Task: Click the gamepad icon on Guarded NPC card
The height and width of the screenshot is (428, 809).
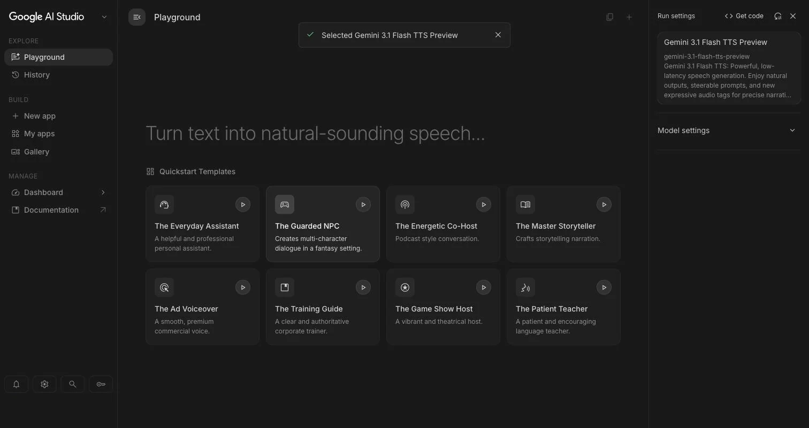Action: [x=285, y=205]
